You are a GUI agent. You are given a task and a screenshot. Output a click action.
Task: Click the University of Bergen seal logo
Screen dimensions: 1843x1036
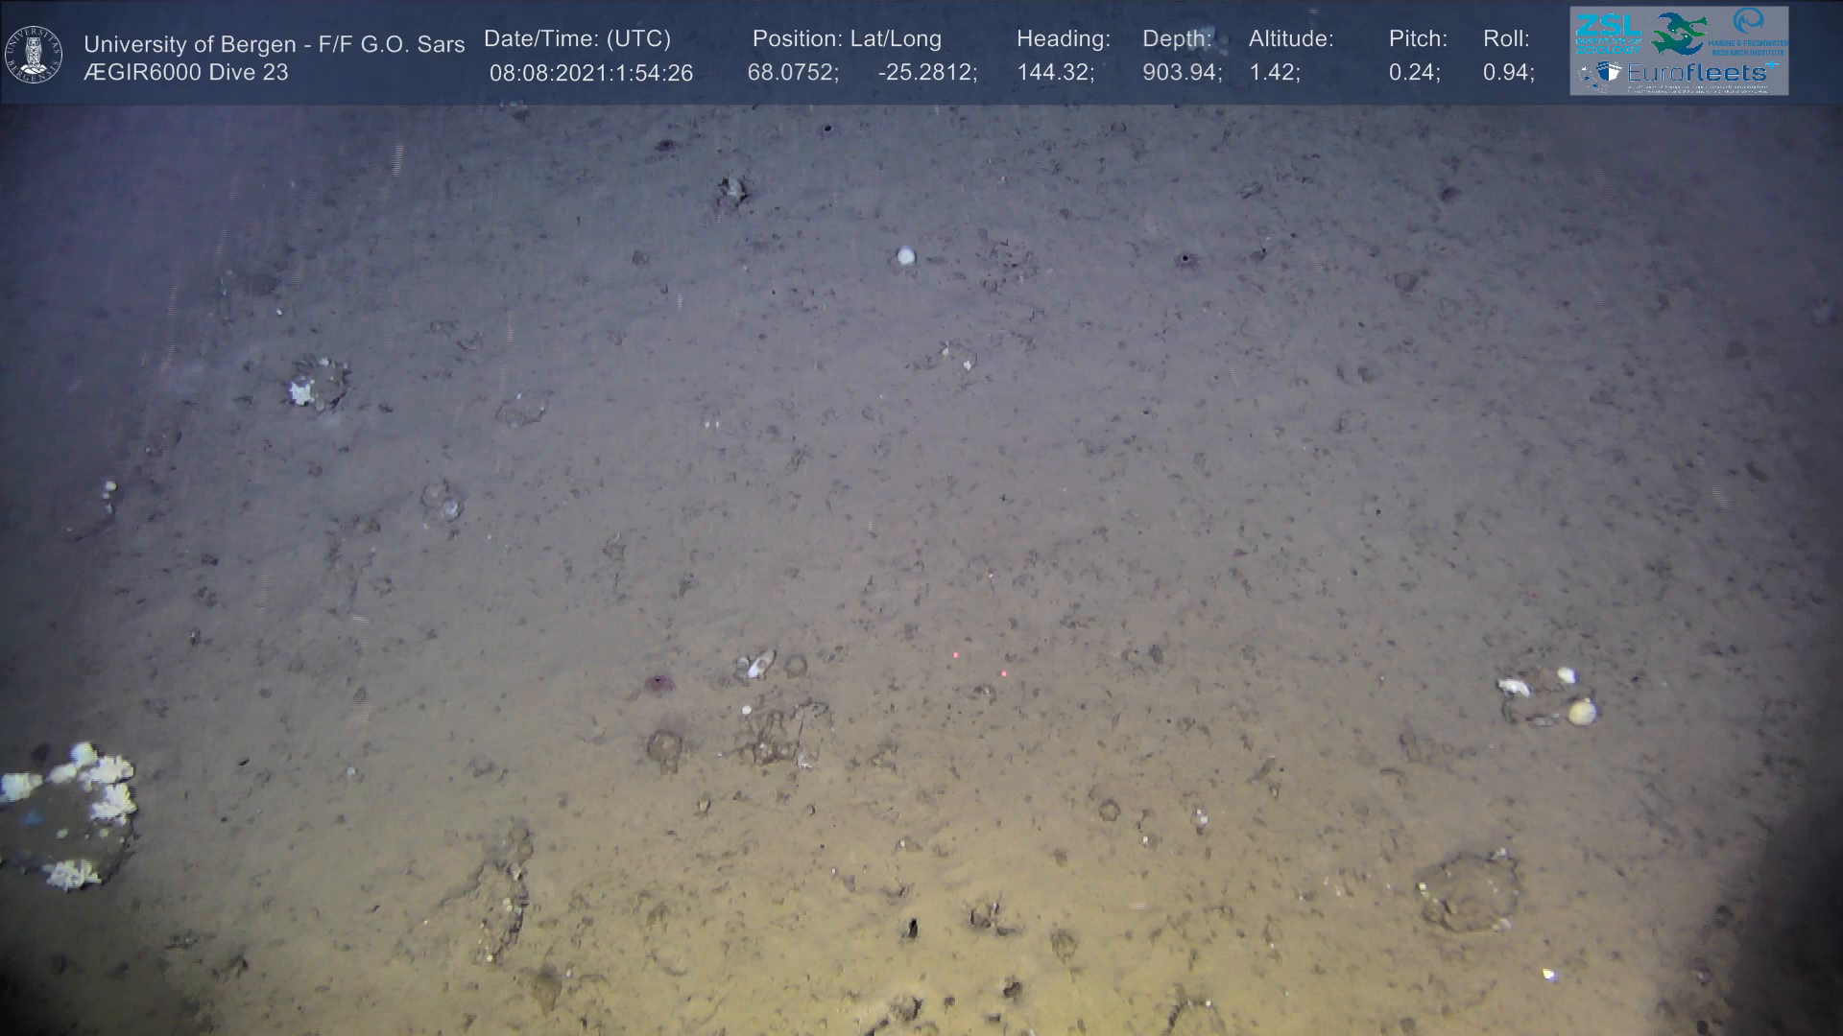(34, 55)
